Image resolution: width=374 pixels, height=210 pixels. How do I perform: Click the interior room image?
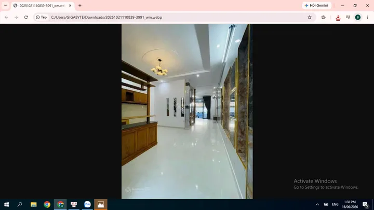(187, 111)
